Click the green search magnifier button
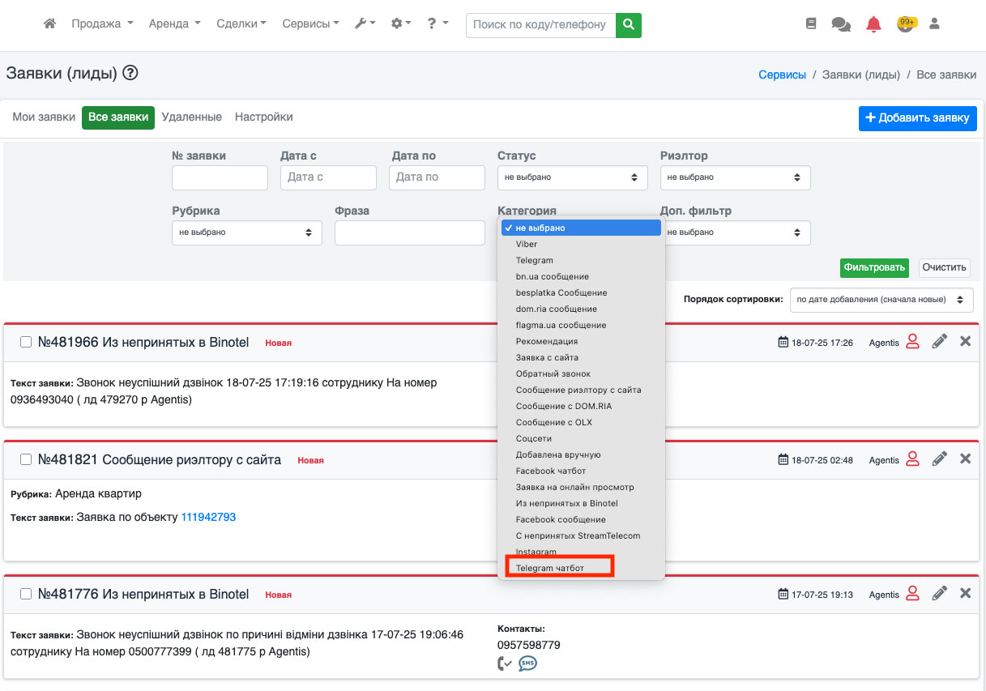Screen dimensions: 986x691 click(x=628, y=25)
